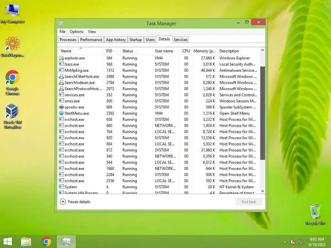Select the Google Chrome desktop shortcut

pos(13,83)
